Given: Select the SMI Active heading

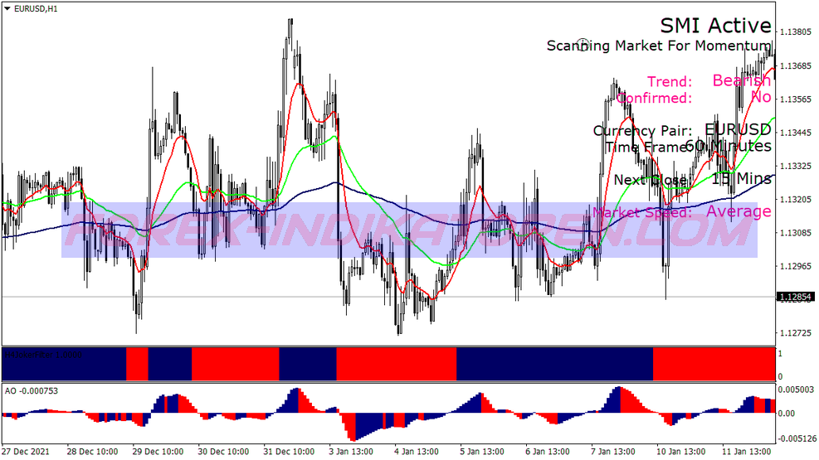Looking at the screenshot, I should [715, 26].
